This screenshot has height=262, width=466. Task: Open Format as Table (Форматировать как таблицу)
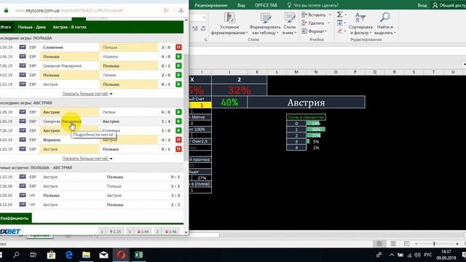[x=264, y=24]
